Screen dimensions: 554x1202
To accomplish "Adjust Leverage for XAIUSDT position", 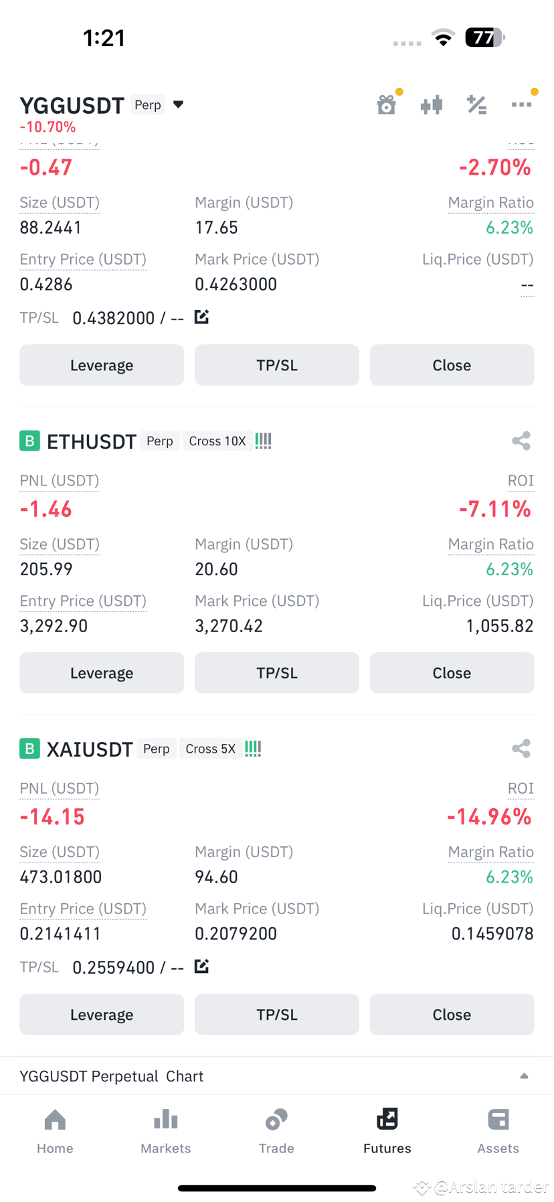I will click(102, 1015).
